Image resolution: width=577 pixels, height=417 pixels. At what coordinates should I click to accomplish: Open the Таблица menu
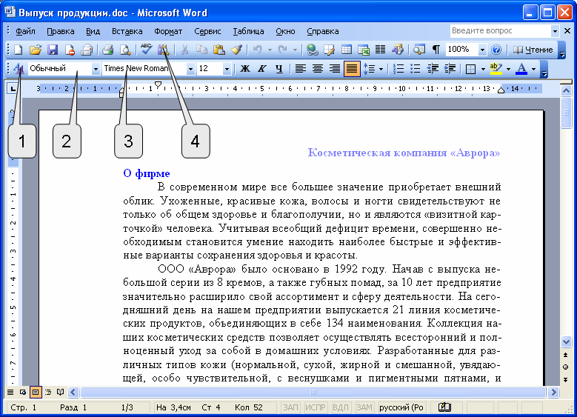coord(248,31)
